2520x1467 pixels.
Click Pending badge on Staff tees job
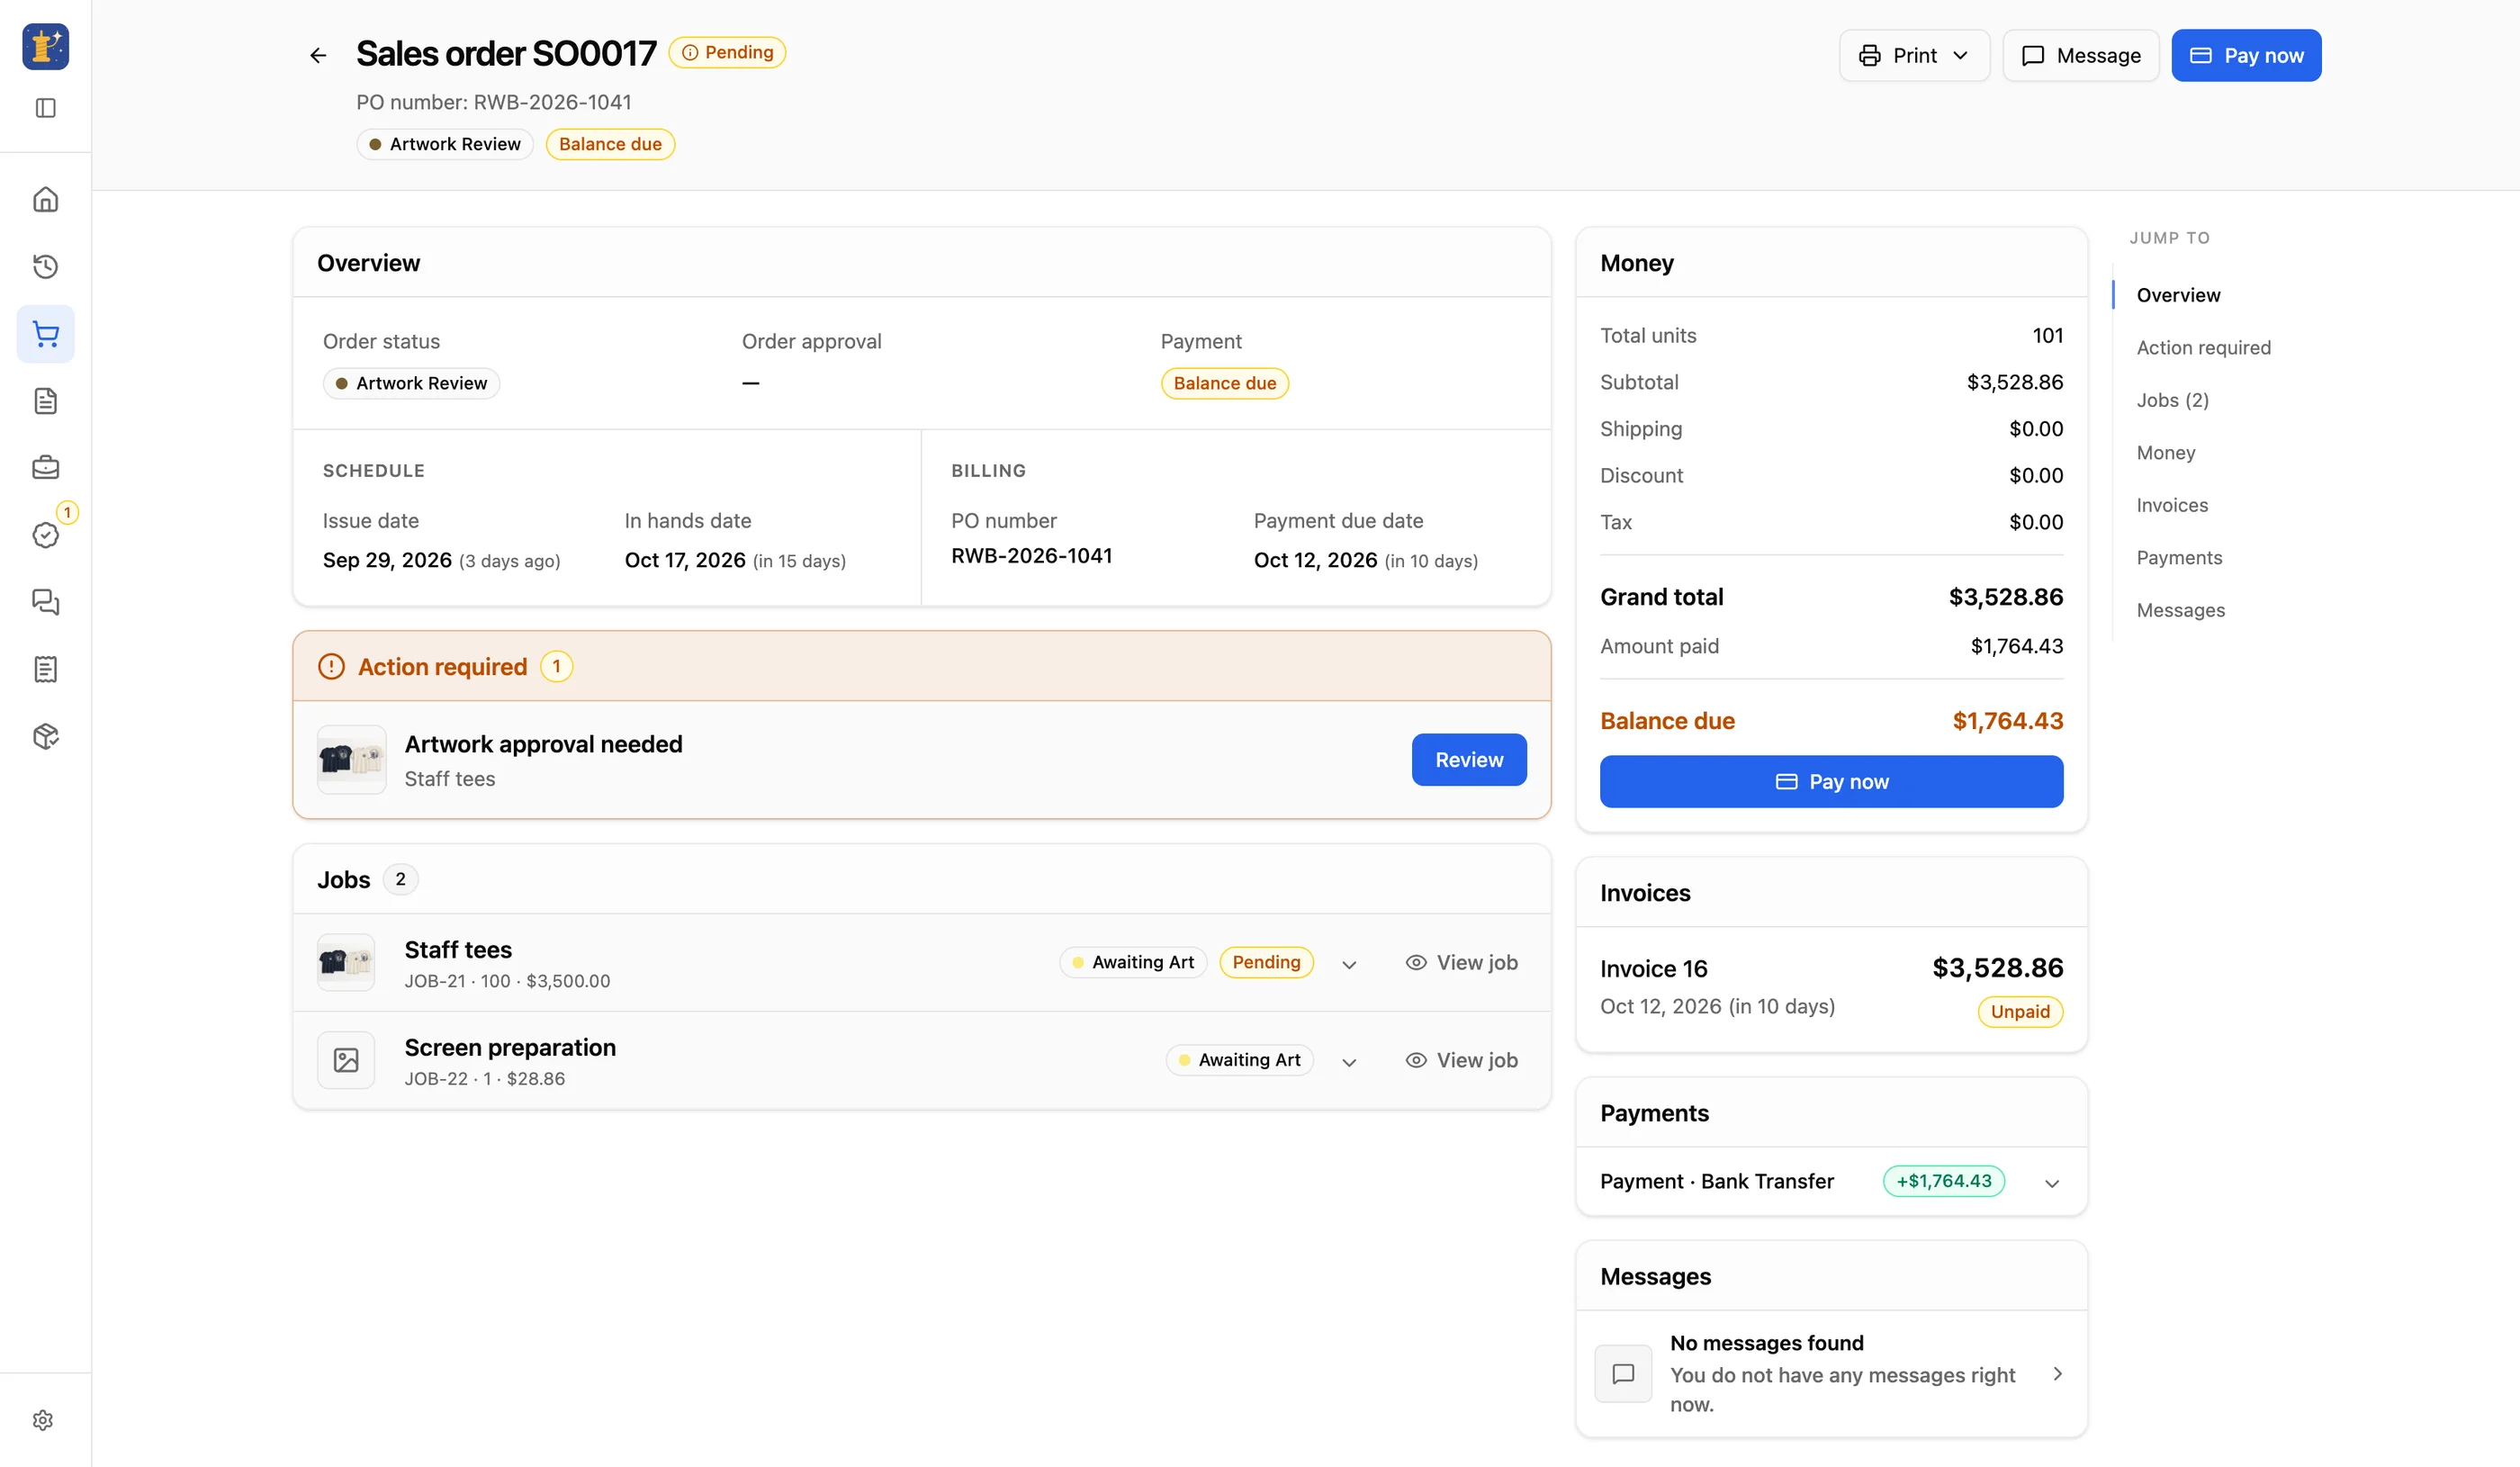(x=1266, y=962)
